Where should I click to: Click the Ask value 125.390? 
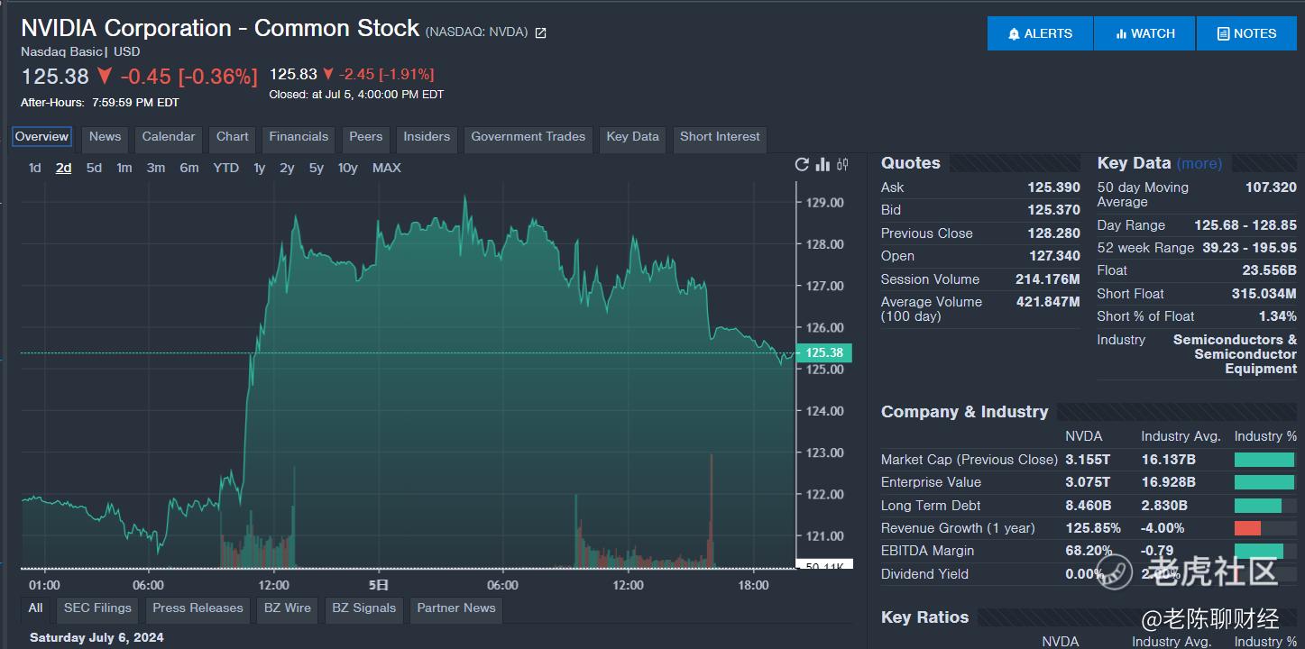(x=1053, y=187)
